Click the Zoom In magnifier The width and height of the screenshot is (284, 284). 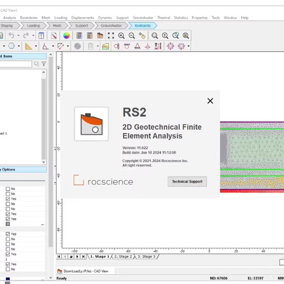tap(121, 36)
